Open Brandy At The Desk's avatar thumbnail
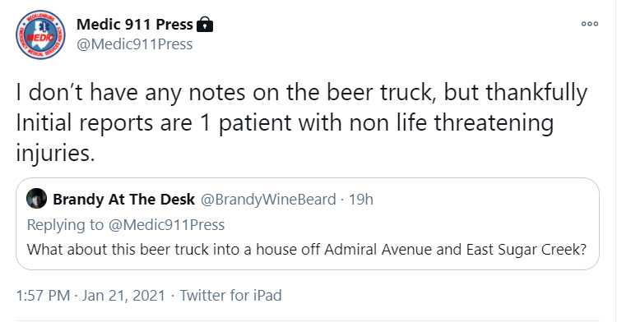Image resolution: width=617 pixels, height=322 pixels. point(36,198)
